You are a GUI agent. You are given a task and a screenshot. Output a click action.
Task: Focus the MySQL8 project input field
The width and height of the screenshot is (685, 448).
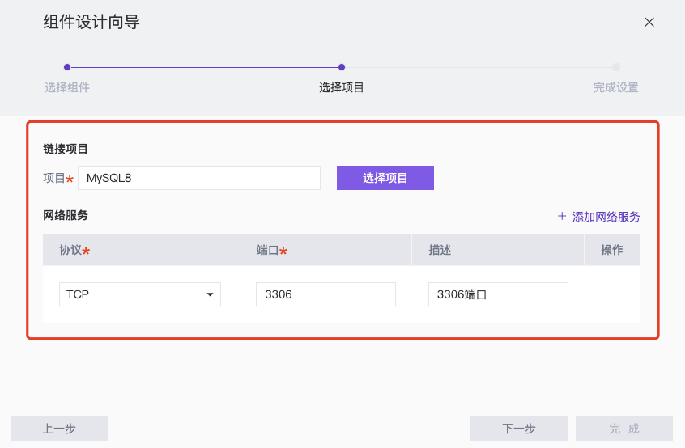[199, 178]
